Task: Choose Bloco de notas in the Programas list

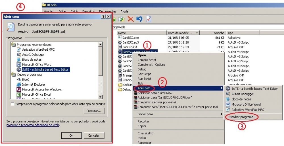Action: click(32, 59)
